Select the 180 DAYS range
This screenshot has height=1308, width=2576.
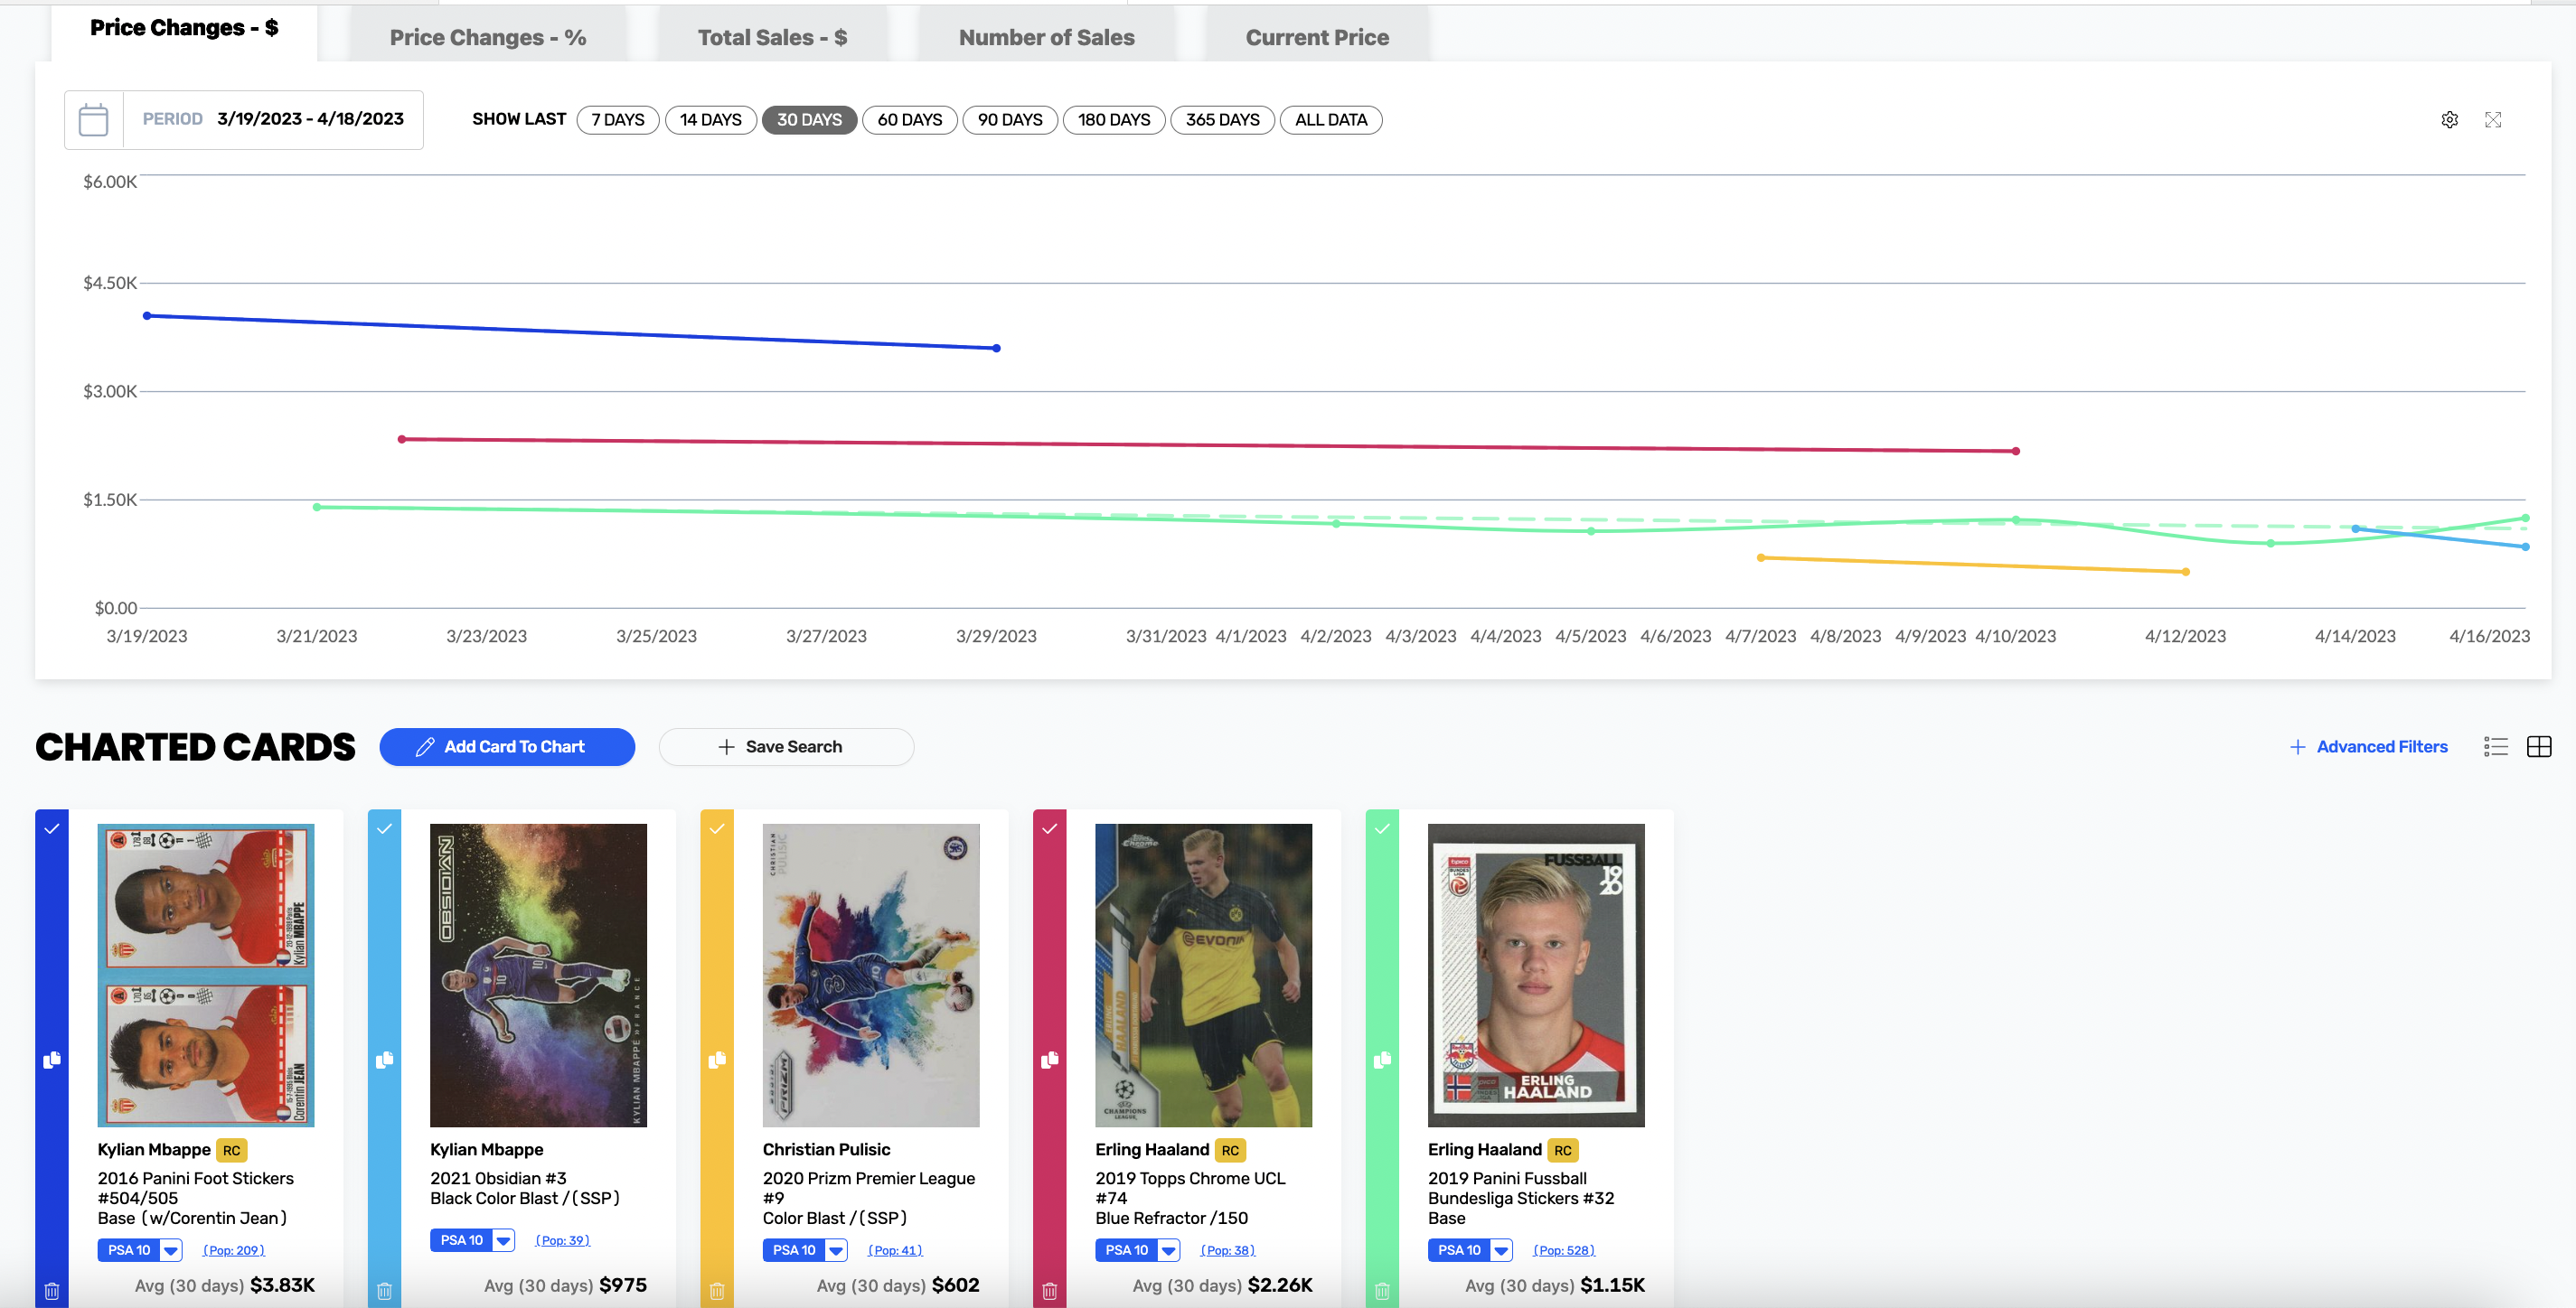1114,120
